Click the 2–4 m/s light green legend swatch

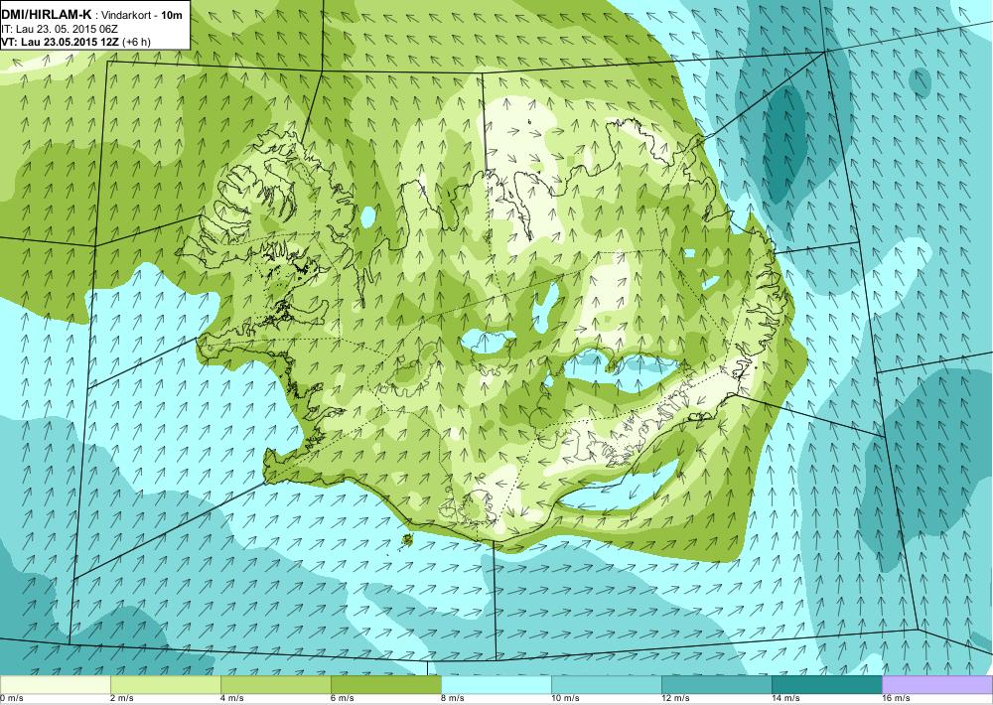tap(165, 684)
